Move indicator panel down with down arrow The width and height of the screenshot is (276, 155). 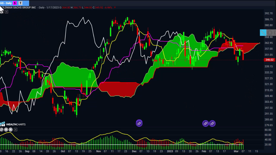pos(6,130)
